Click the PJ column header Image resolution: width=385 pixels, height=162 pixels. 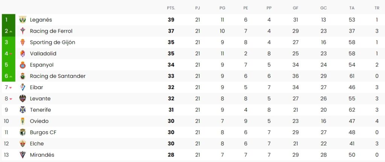pyautogui.click(x=198, y=8)
